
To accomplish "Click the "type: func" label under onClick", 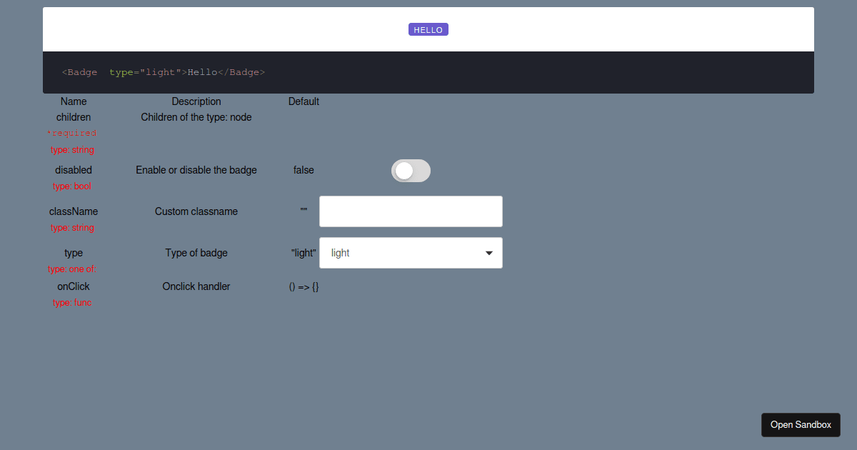I will (71, 302).
